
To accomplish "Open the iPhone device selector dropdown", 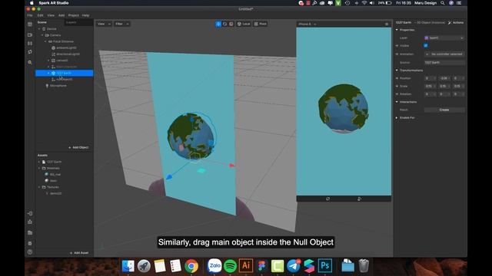I will click(x=307, y=24).
